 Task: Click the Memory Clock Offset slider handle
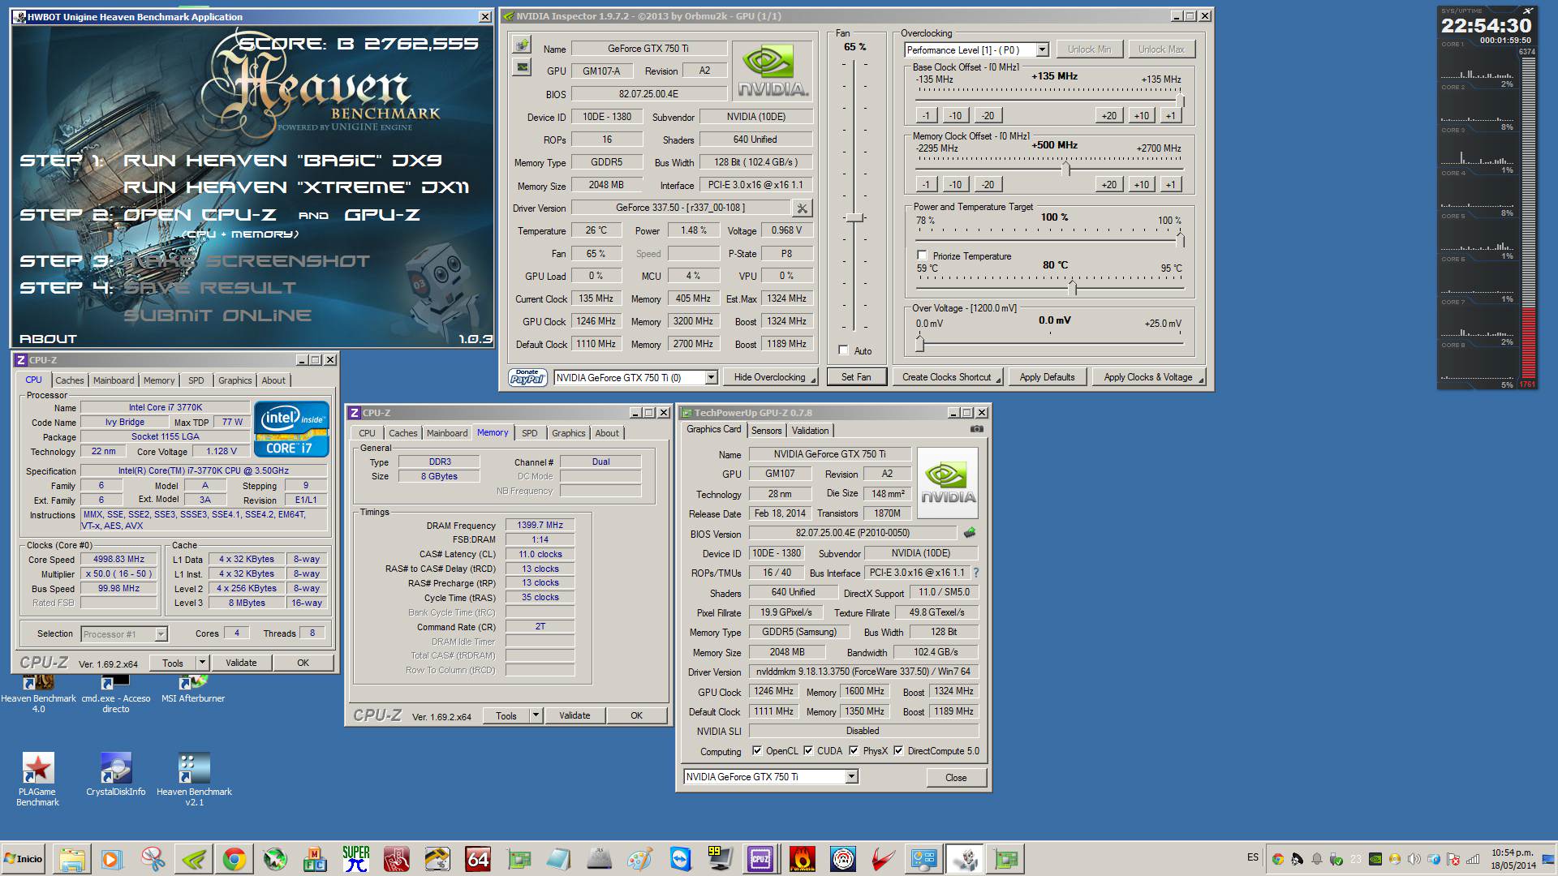(1065, 168)
